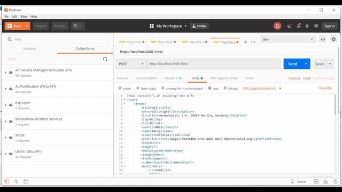Viewport: 342px width, 192px height.
Task: Collapse the root node at line 2
Action: 125,100
